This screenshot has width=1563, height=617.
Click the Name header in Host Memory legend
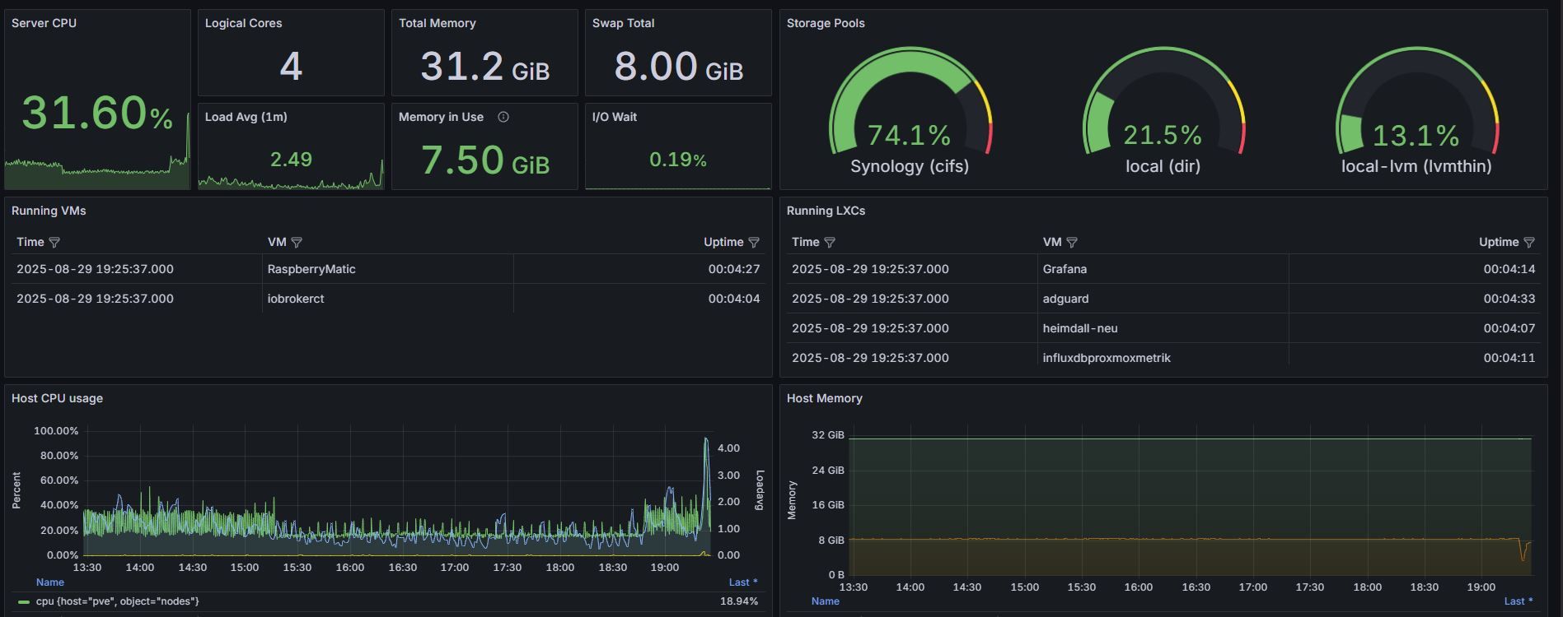[x=825, y=601]
